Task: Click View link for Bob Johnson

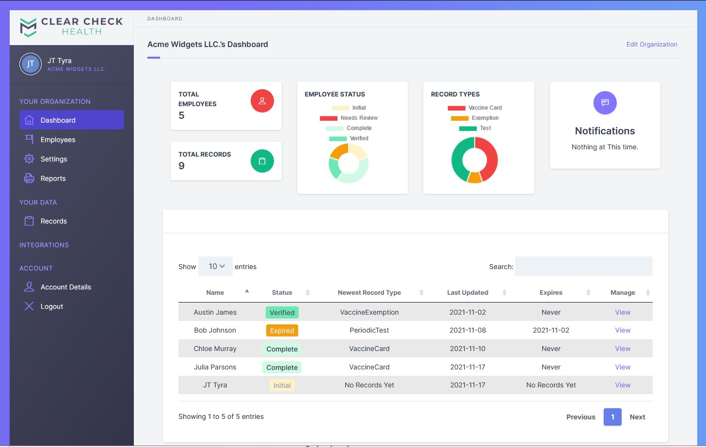Action: [623, 330]
